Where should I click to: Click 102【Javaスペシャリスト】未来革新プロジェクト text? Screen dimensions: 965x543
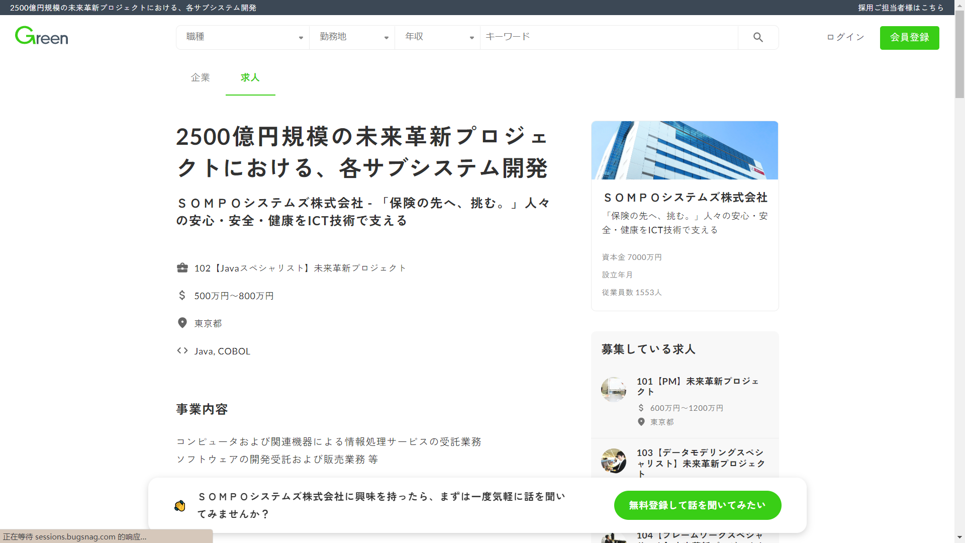tap(300, 268)
